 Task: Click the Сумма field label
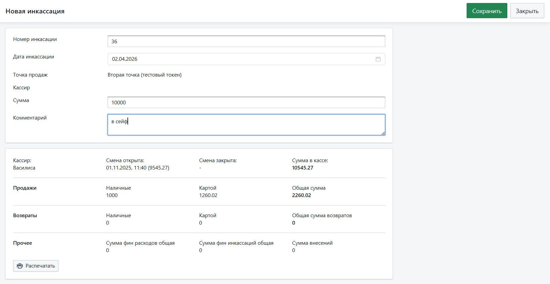[21, 100]
